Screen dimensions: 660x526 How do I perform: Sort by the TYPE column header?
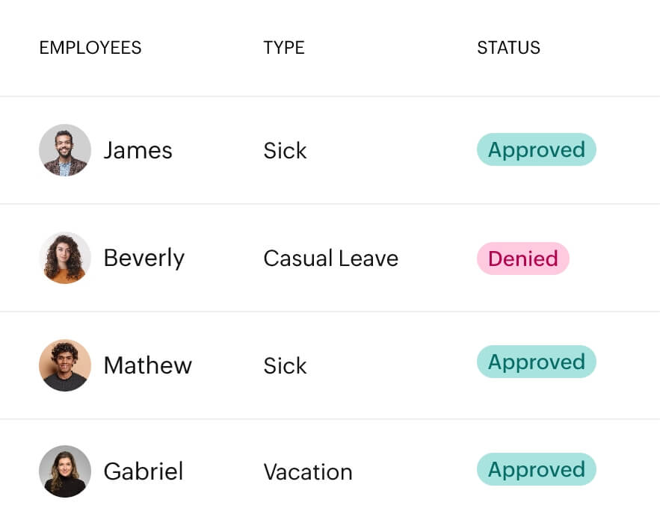pyautogui.click(x=284, y=47)
